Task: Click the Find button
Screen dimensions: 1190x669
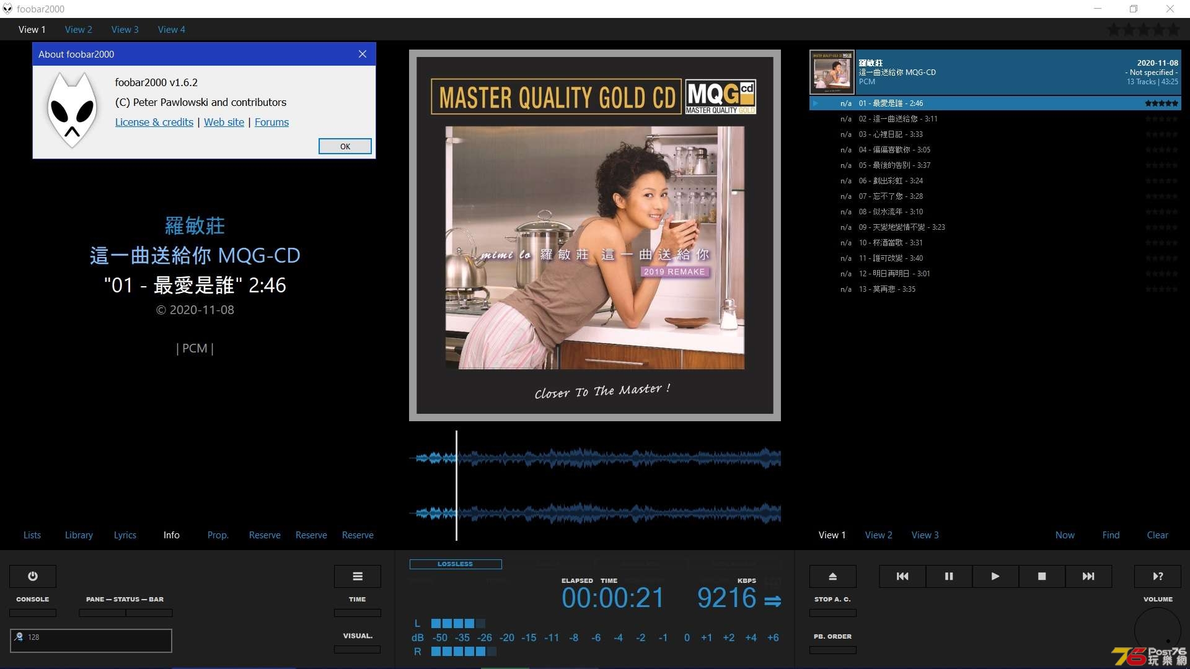Action: [x=1111, y=535]
